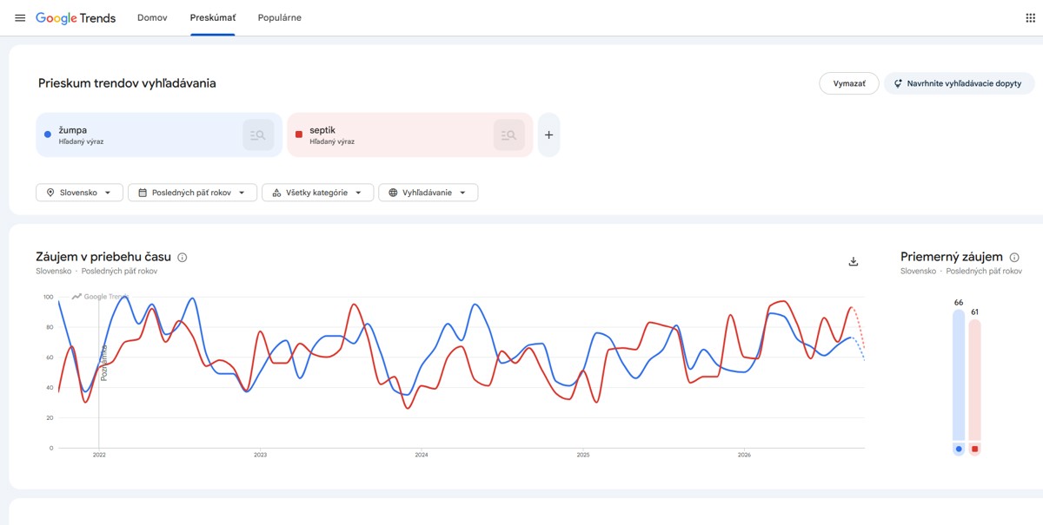Click the žumpa term search icon

click(258, 135)
